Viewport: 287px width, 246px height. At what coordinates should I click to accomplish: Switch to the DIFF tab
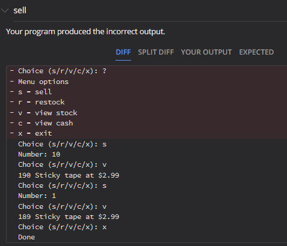pyautogui.click(x=123, y=52)
